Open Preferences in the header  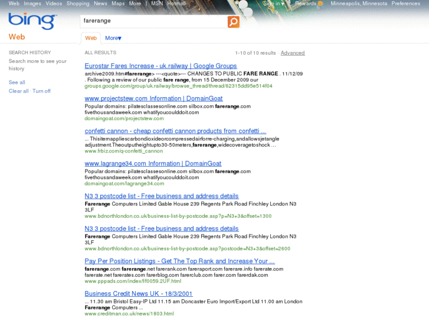[x=405, y=4]
